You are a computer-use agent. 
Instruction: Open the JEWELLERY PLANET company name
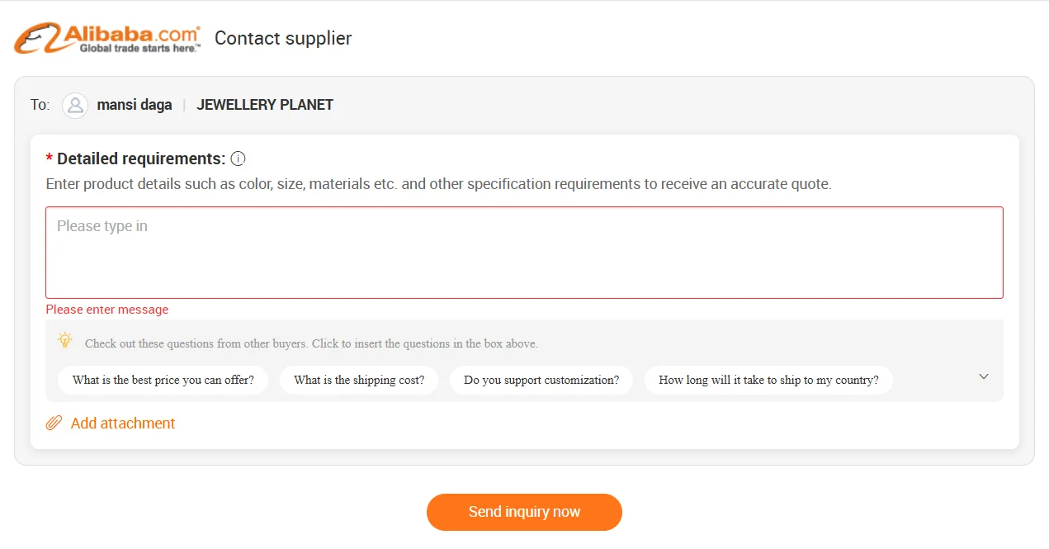pyautogui.click(x=265, y=105)
